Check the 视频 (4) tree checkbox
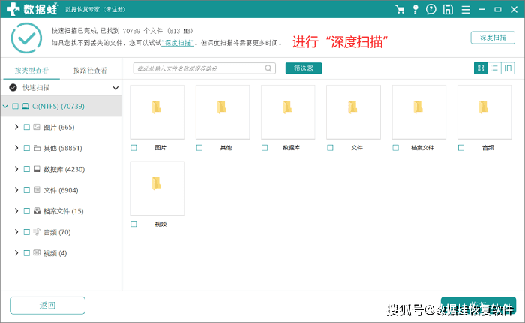525x323 pixels. click(27, 253)
